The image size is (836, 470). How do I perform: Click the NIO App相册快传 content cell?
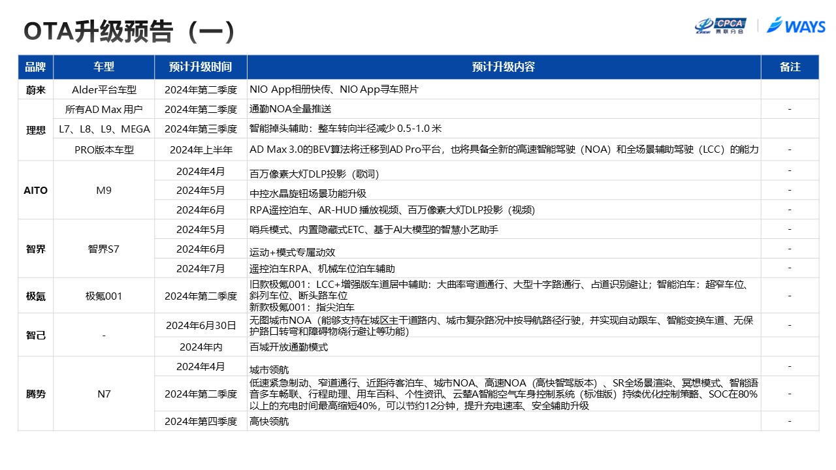(504, 89)
